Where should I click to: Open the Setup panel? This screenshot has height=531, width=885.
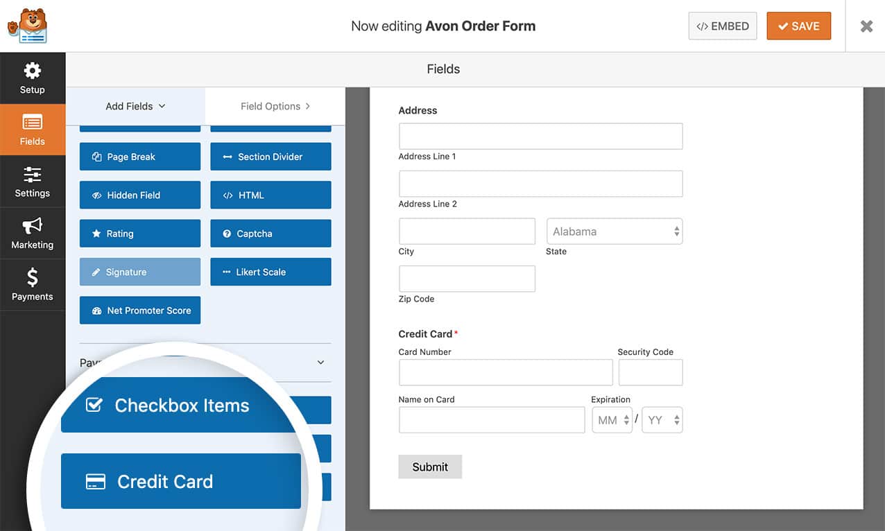33,78
